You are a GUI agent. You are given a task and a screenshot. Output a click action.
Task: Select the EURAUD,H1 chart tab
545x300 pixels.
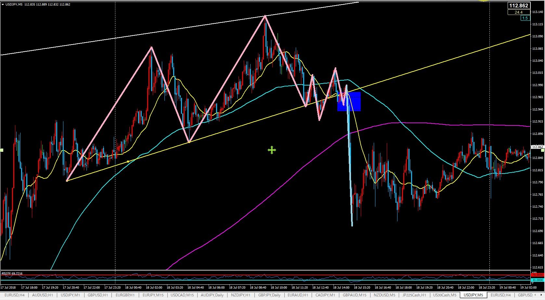click(x=298, y=295)
